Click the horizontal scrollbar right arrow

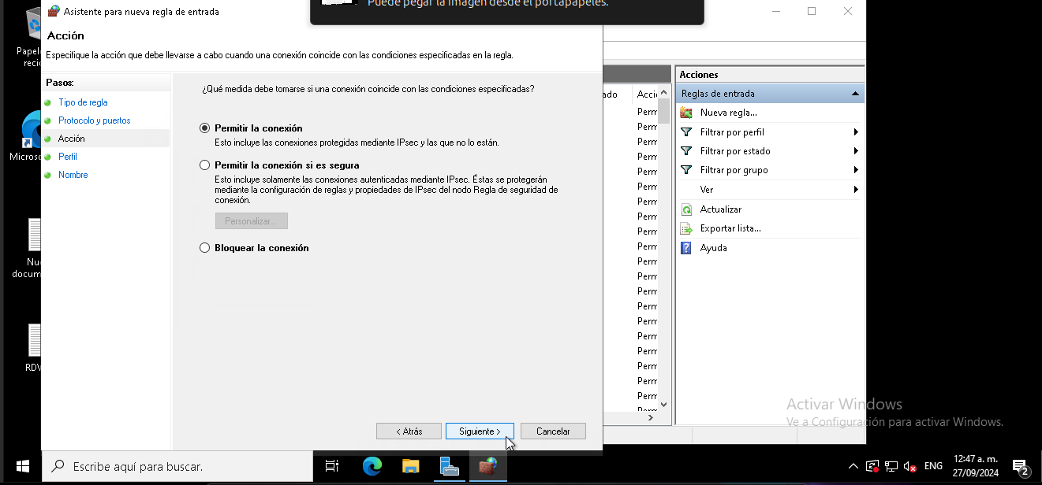(651, 418)
